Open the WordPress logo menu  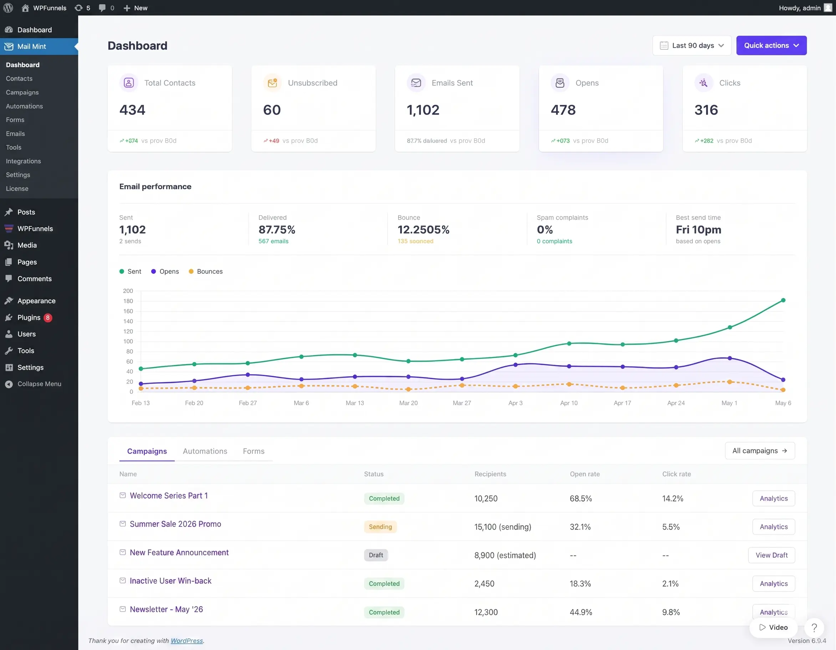coord(8,7)
